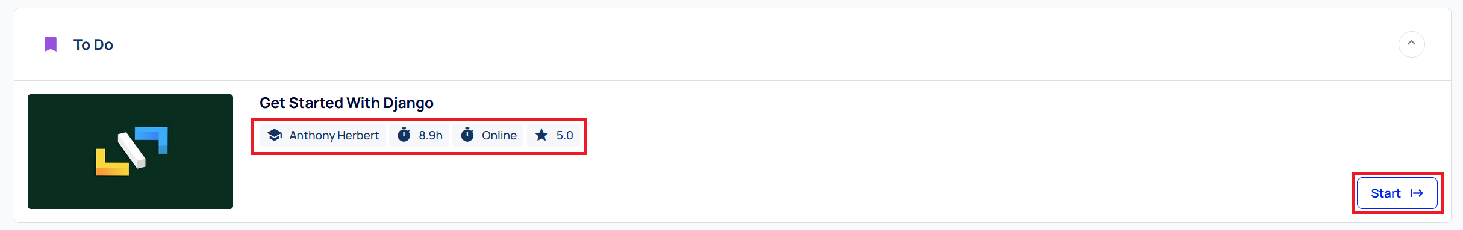
Task: Select instructor name Anthony Herbert
Action: [334, 135]
